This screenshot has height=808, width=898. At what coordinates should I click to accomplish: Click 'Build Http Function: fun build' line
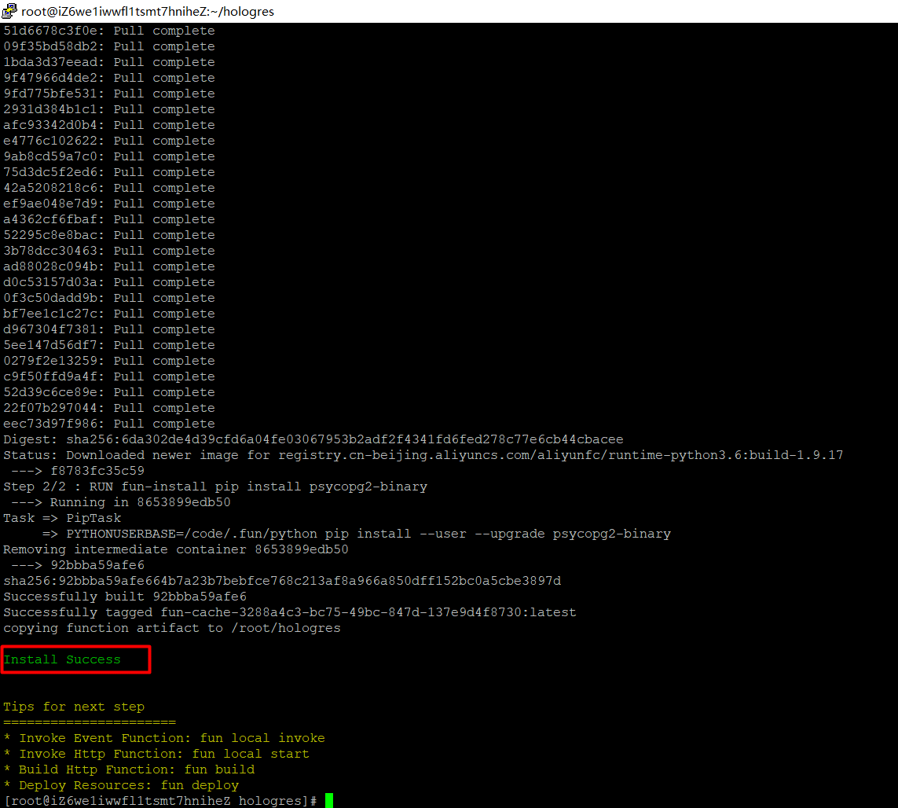coord(129,769)
